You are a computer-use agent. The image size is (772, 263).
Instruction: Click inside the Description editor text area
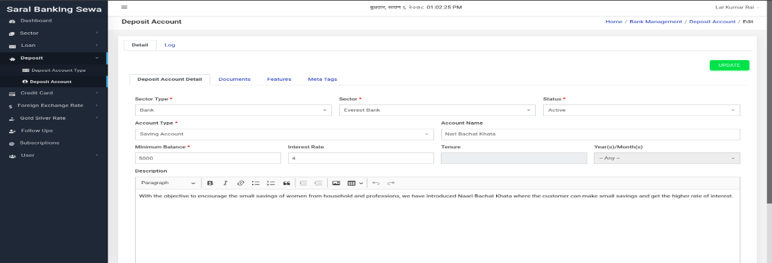437,226
